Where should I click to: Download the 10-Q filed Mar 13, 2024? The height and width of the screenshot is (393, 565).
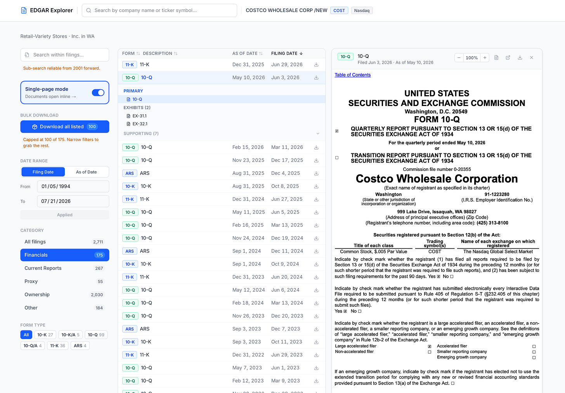coord(316,303)
